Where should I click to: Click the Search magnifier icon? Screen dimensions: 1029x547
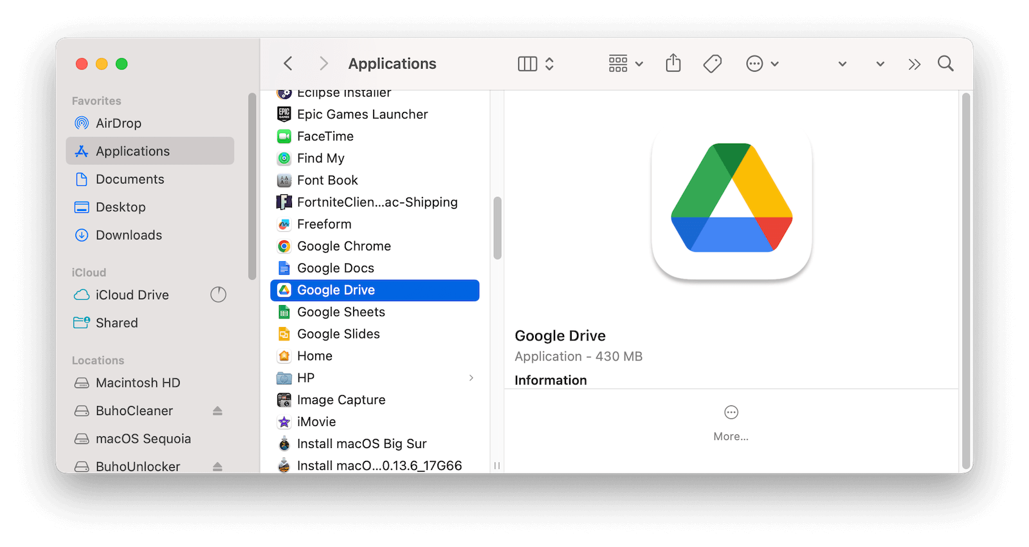(945, 64)
